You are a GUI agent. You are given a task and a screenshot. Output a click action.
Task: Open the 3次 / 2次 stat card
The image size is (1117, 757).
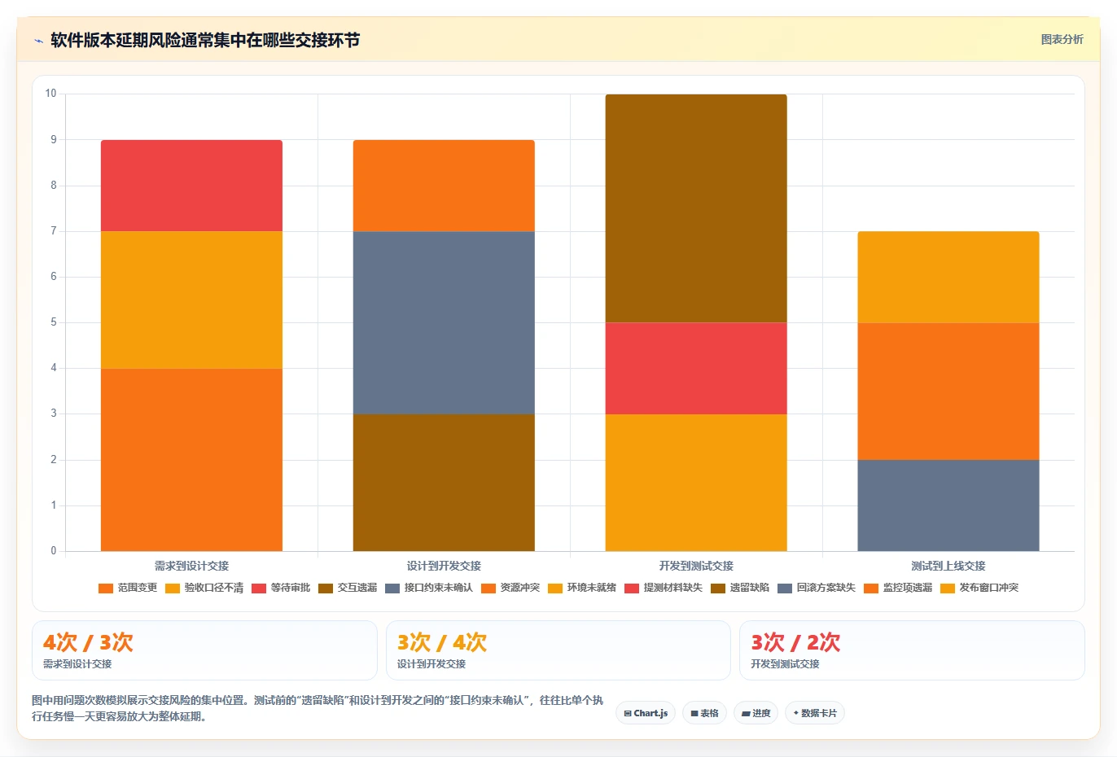pyautogui.click(x=912, y=650)
